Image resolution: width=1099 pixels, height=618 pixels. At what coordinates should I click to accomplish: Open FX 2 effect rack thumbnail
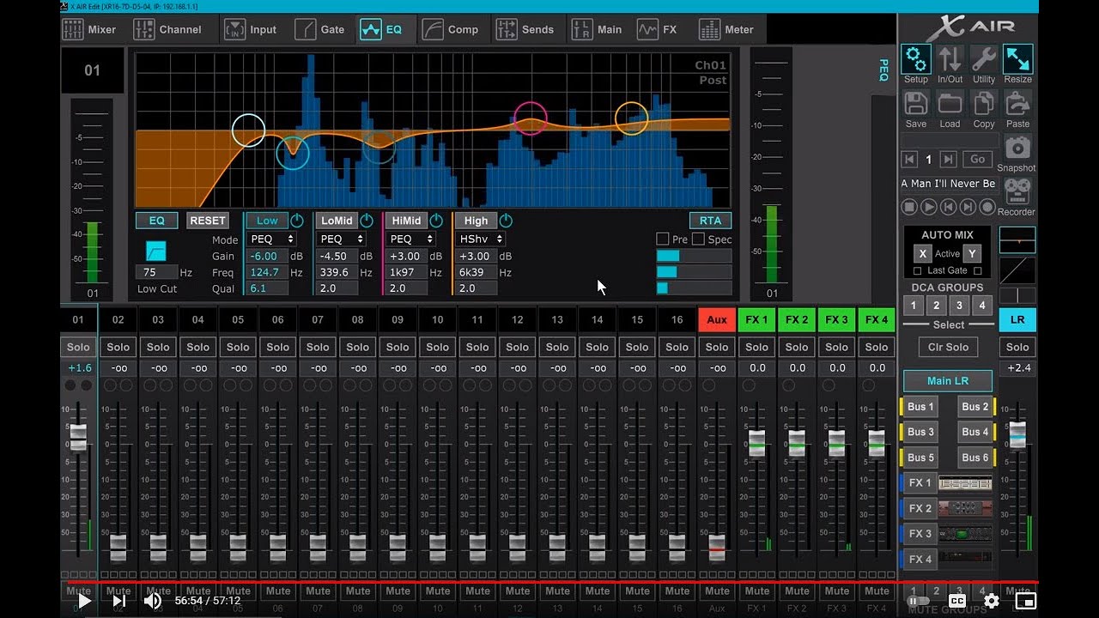pyautogui.click(x=965, y=508)
